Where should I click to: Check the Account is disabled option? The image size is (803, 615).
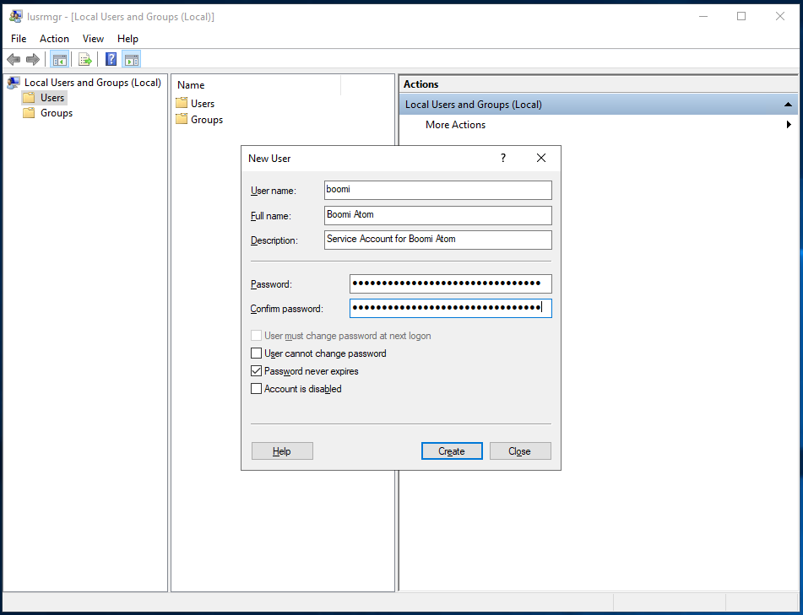[x=257, y=389]
